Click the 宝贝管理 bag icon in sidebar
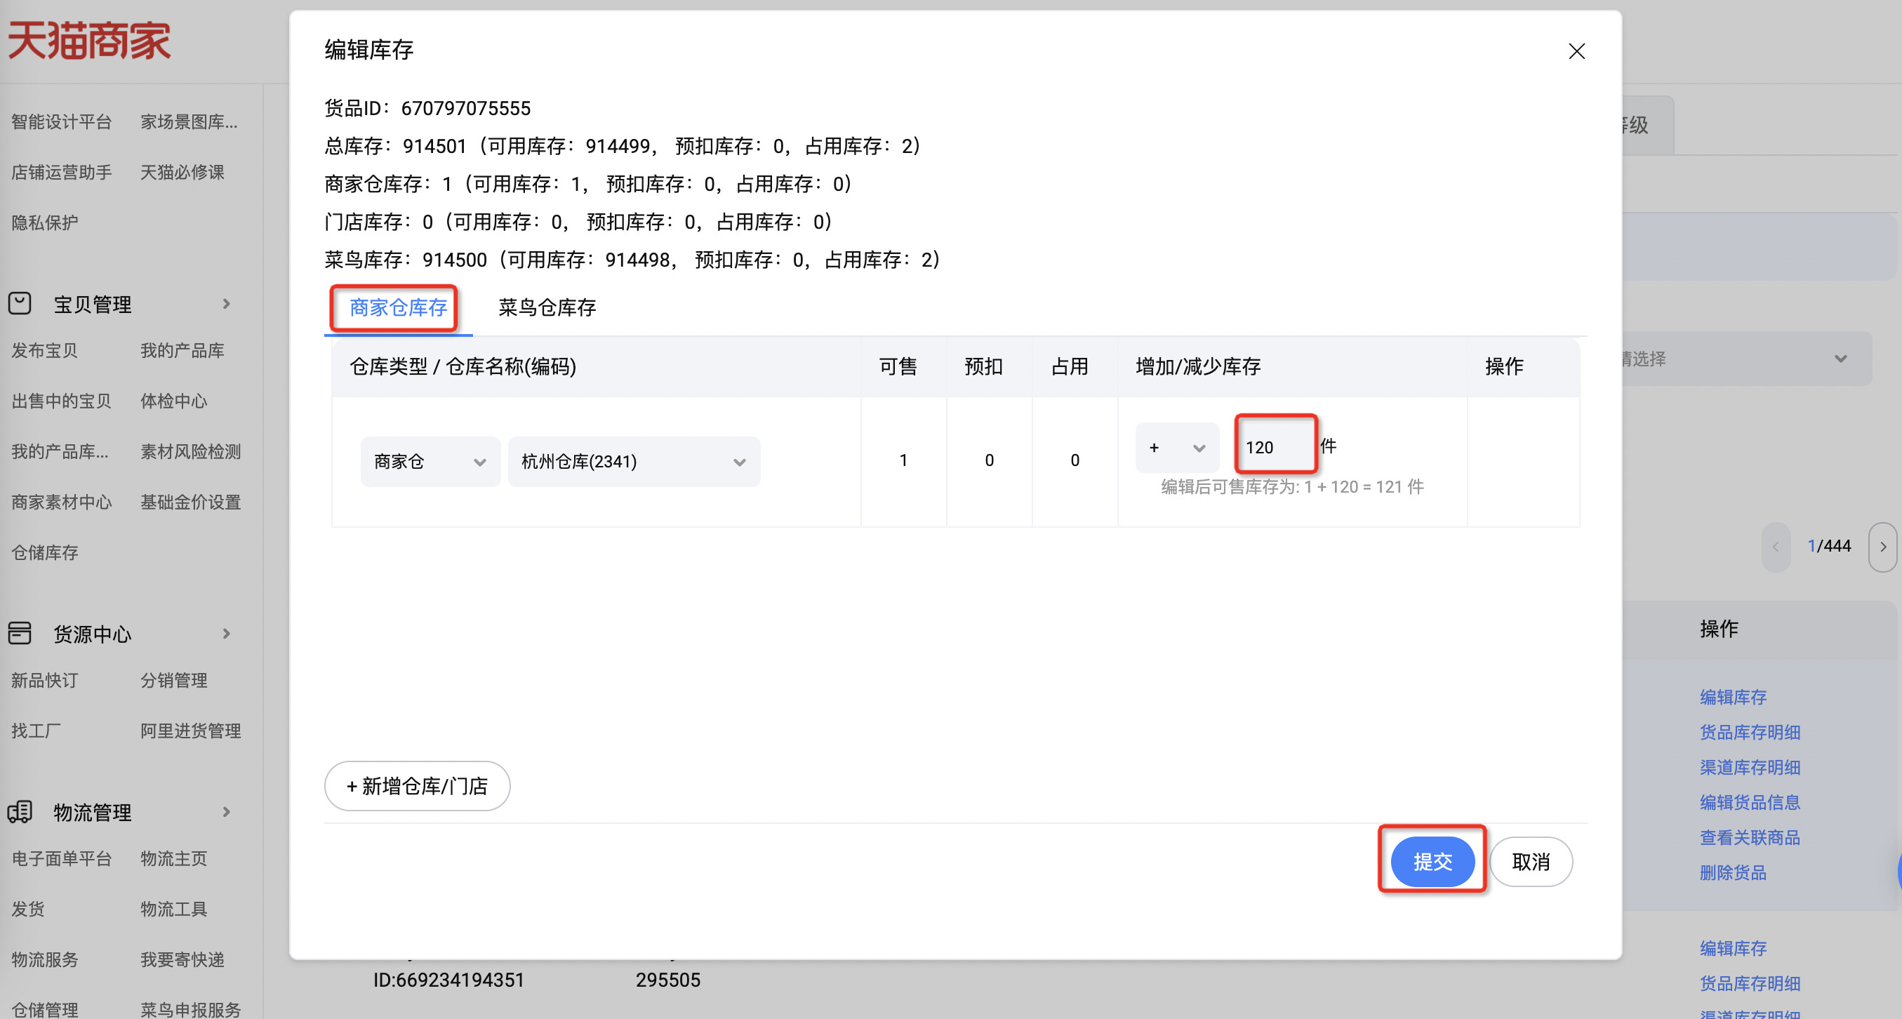 [x=20, y=303]
